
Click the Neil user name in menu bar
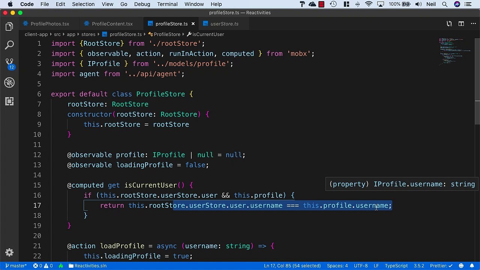pyautogui.click(x=432, y=4)
